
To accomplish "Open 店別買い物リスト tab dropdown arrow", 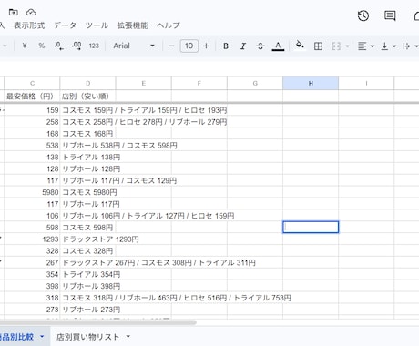I will pyautogui.click(x=128, y=337).
